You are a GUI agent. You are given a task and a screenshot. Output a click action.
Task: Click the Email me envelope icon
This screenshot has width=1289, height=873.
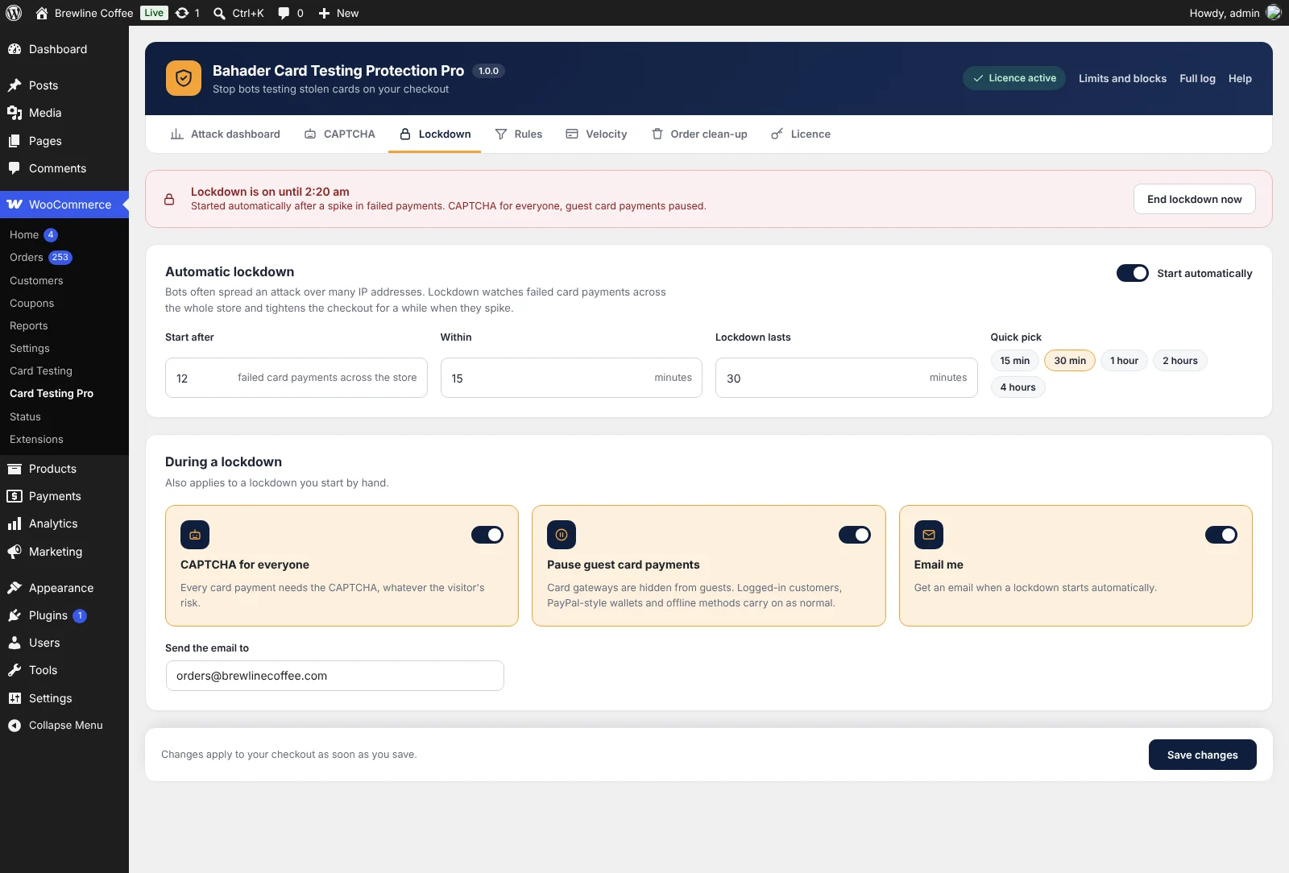pos(929,535)
